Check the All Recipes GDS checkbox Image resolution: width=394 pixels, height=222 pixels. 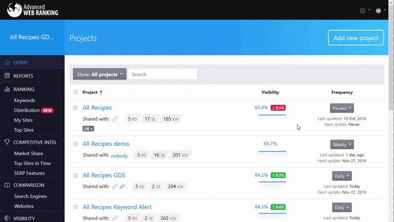(75, 176)
